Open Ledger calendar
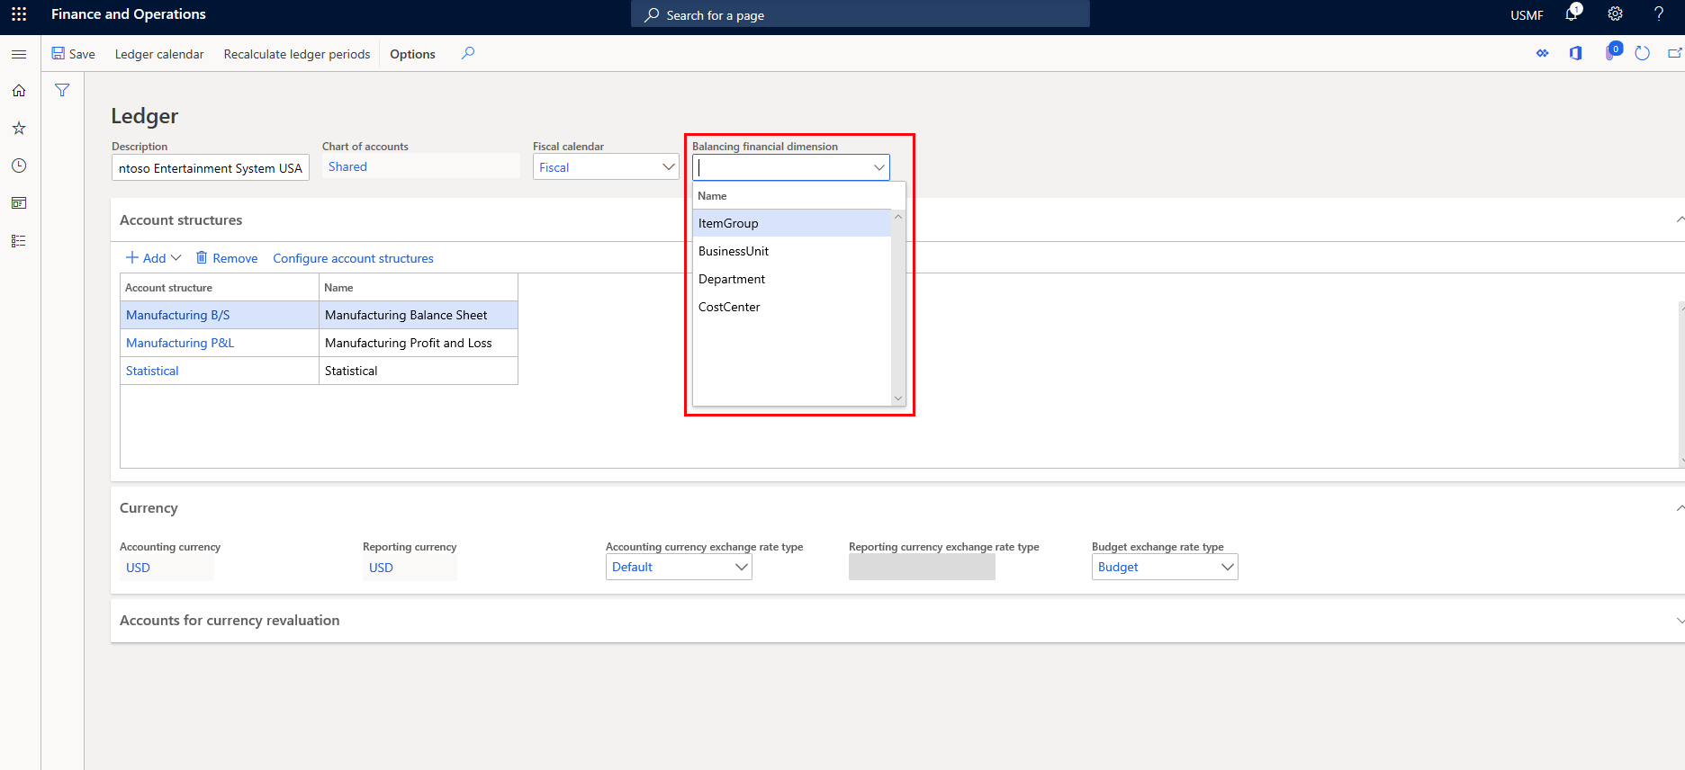The image size is (1685, 770). tap(159, 54)
